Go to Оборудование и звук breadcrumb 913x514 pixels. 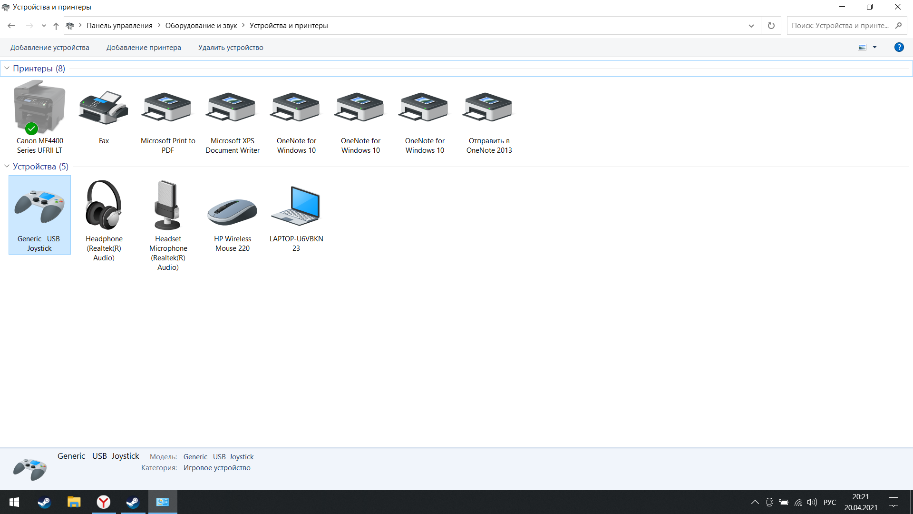[x=201, y=26]
